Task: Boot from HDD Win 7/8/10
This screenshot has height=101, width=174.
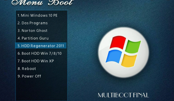Action: (39, 54)
